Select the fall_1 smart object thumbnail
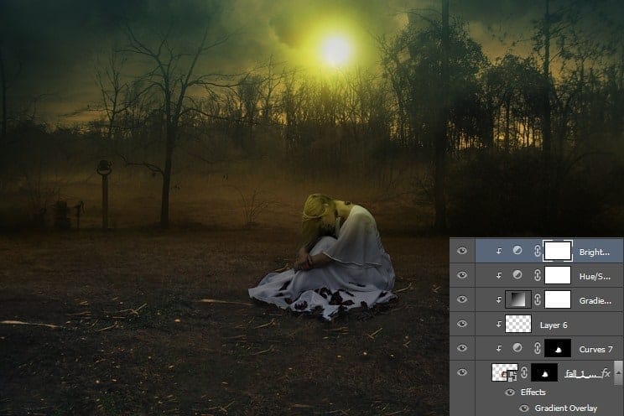This screenshot has height=416, width=624. click(505, 372)
